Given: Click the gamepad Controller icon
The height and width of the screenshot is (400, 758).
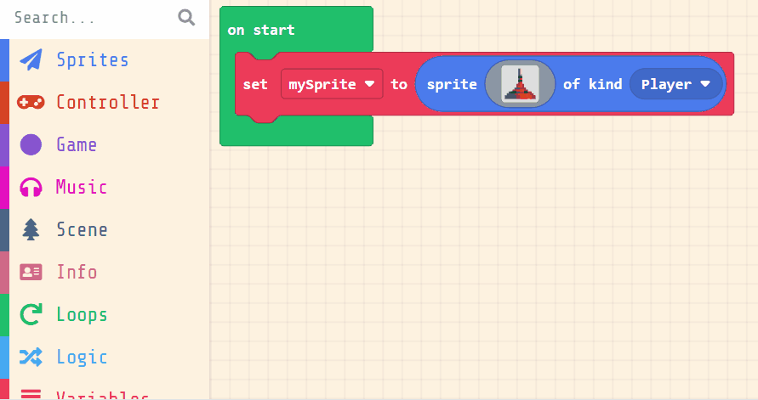Looking at the screenshot, I should [x=31, y=103].
